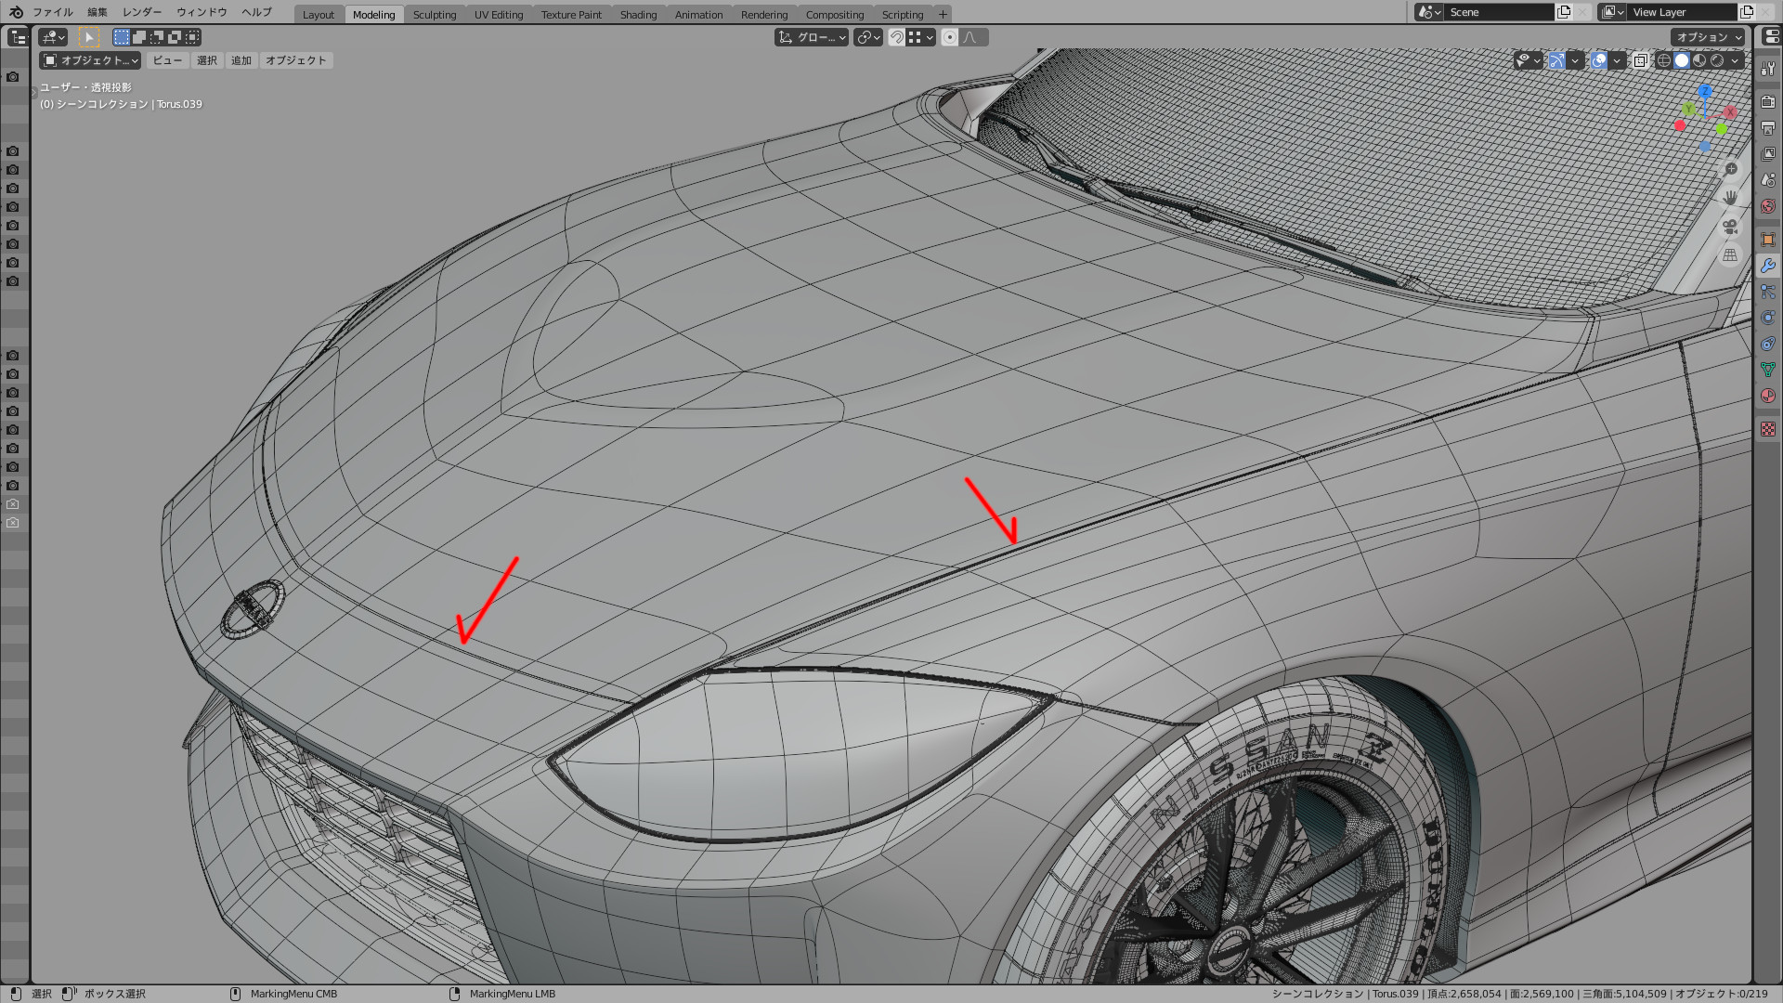Switch to the UV Editing workspace tab
Screen dimensions: 1783x1003
click(x=499, y=14)
